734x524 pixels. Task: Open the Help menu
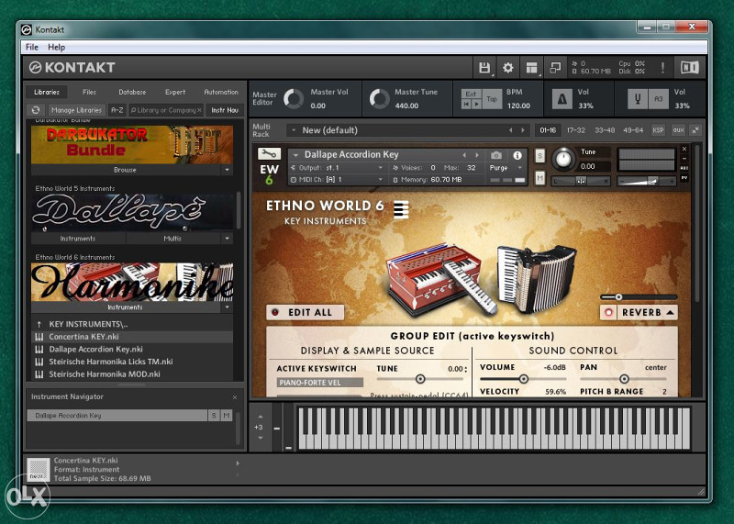(56, 47)
